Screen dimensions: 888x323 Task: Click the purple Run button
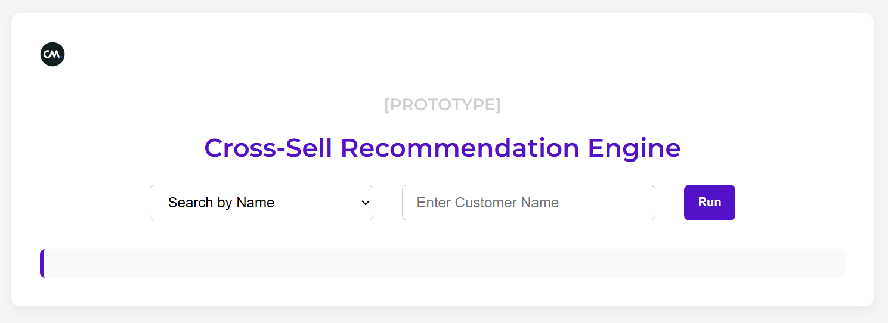click(x=710, y=203)
